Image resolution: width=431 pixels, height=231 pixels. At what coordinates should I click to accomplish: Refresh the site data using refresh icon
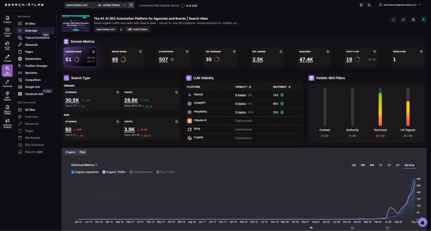(x=403, y=19)
